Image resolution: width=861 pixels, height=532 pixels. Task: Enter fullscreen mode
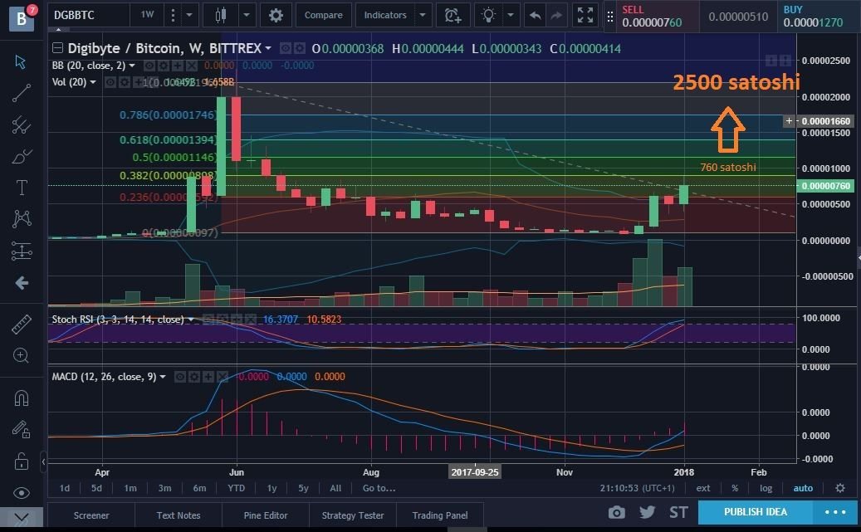tap(585, 16)
